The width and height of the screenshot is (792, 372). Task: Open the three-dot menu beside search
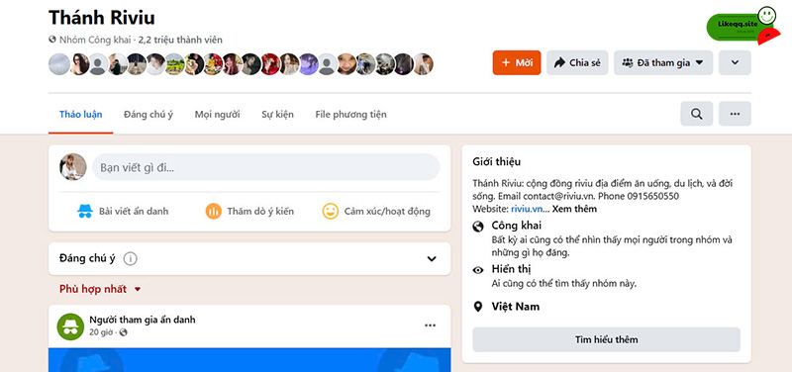(735, 114)
